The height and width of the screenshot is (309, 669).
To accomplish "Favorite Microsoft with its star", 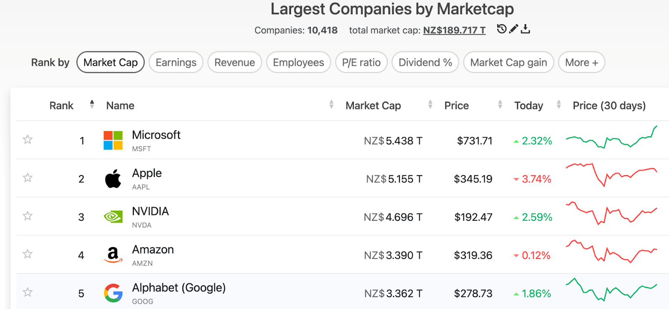I will coord(28,139).
